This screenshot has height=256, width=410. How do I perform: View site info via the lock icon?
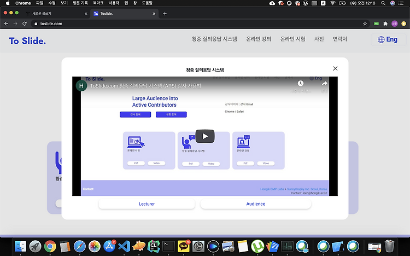pos(36,24)
